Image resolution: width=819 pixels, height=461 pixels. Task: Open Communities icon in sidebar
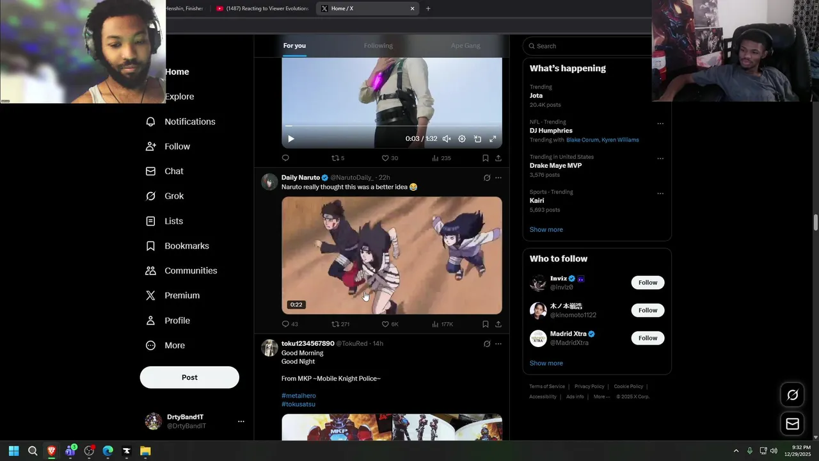pyautogui.click(x=150, y=271)
